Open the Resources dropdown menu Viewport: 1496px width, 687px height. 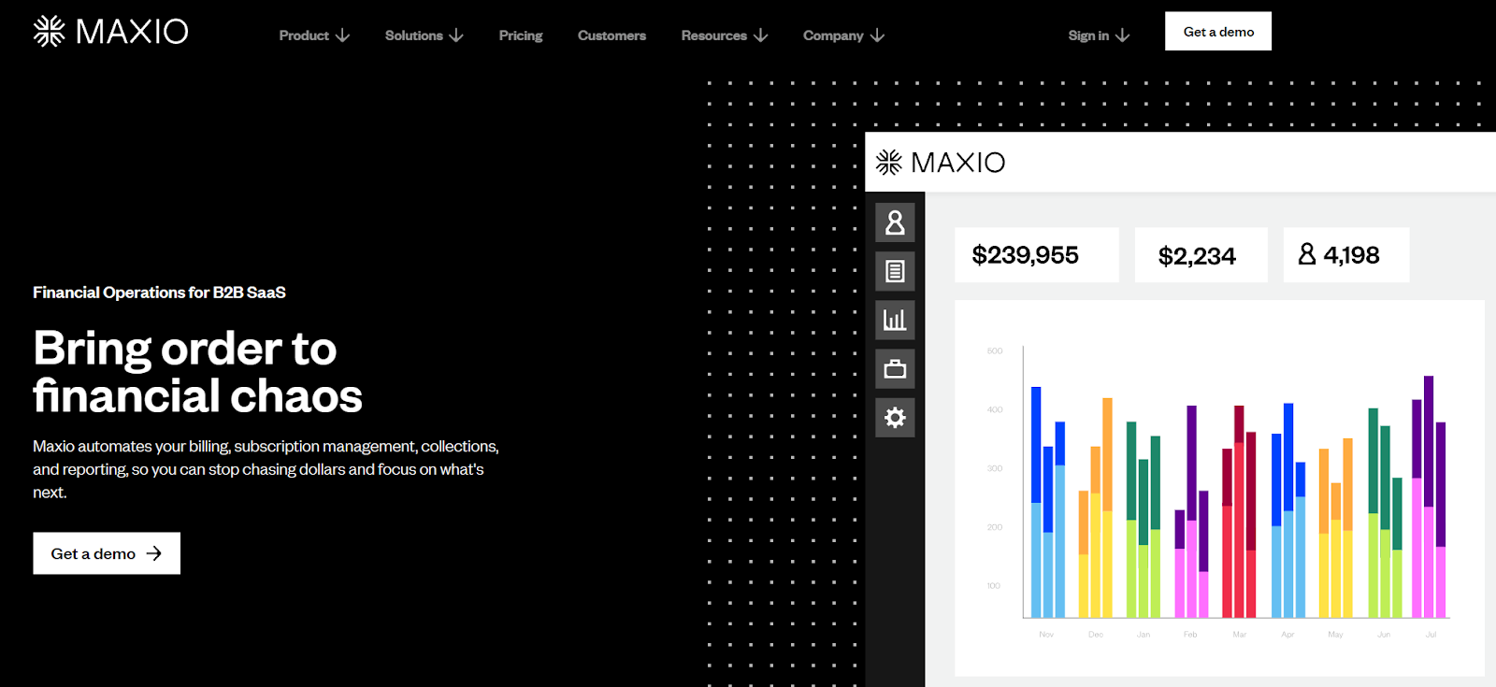(725, 36)
